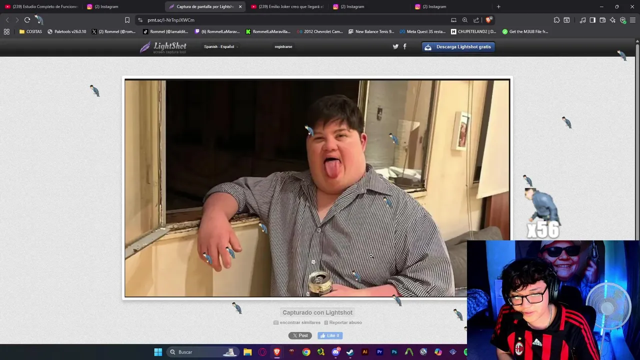This screenshot has width=640, height=360.
Task: Launch Adobe Photoshop from the taskbar
Action: point(394,352)
